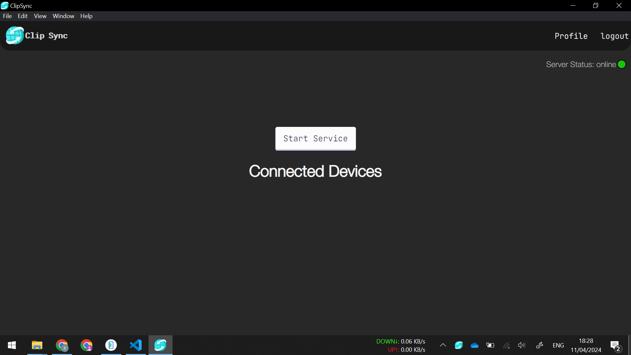Open the notification center icon
Image resolution: width=631 pixels, height=355 pixels.
pyautogui.click(x=615, y=346)
